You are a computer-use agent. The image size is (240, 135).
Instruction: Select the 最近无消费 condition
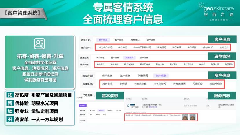point(145,64)
